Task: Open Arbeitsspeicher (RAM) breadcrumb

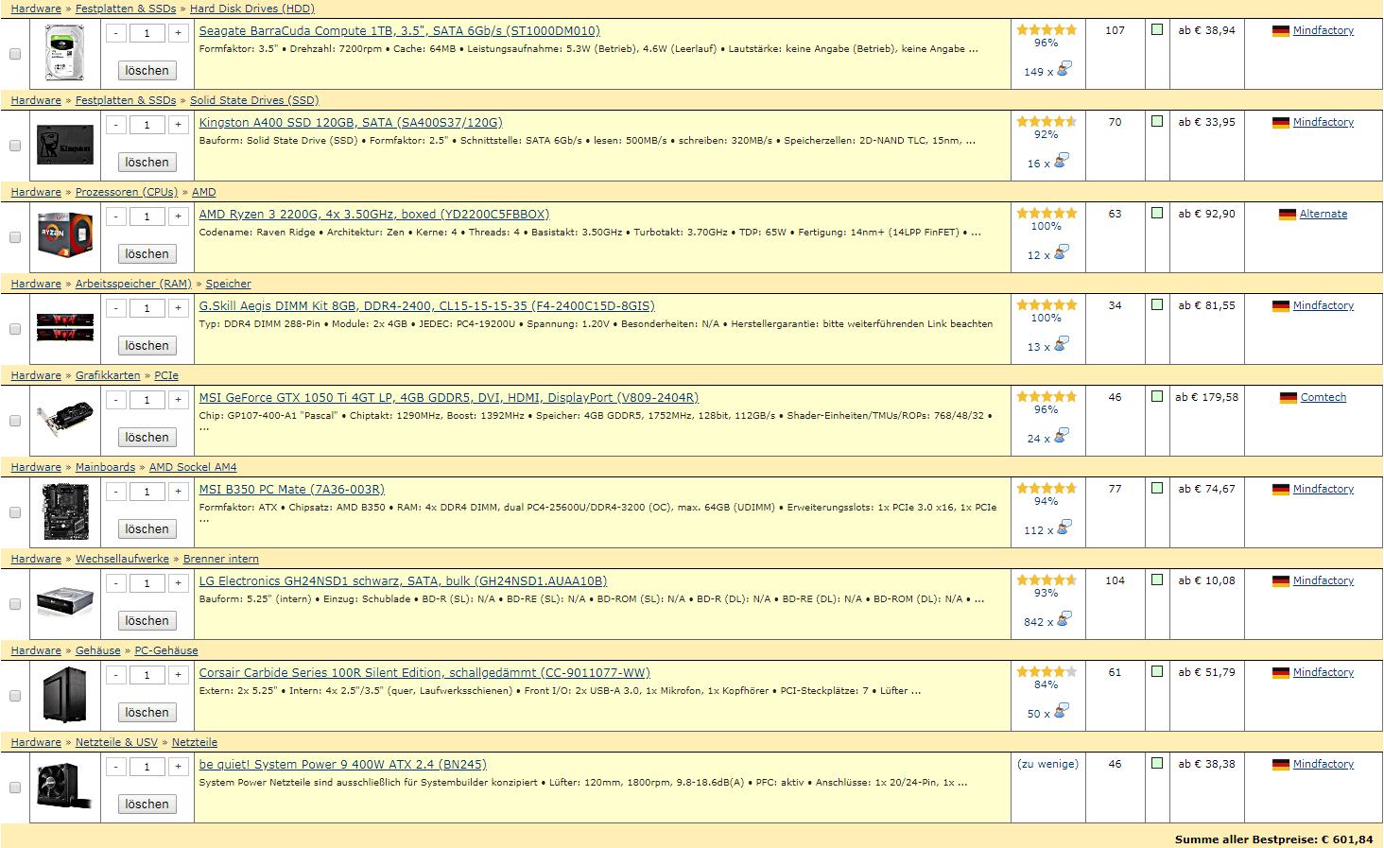Action: tap(133, 284)
